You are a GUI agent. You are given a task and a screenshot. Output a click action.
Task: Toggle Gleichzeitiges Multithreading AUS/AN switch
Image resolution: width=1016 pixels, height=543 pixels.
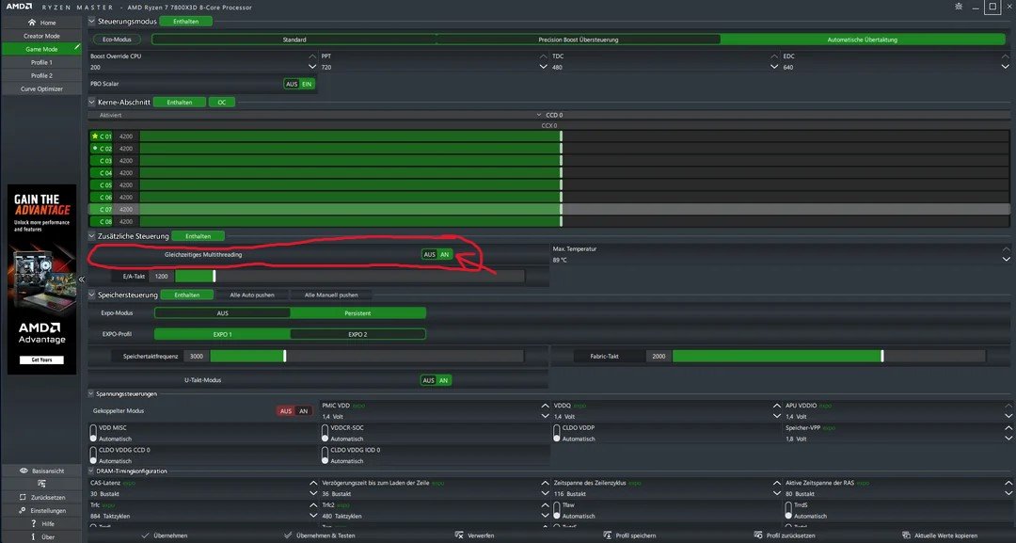[437, 255]
